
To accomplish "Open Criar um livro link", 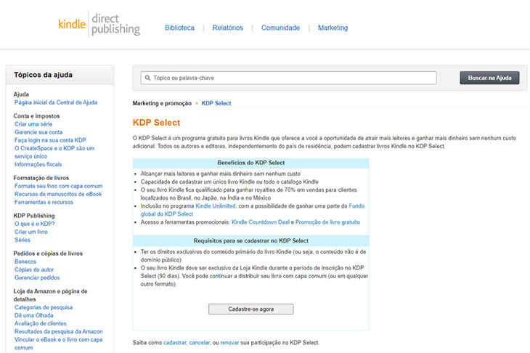I will [31, 232].
